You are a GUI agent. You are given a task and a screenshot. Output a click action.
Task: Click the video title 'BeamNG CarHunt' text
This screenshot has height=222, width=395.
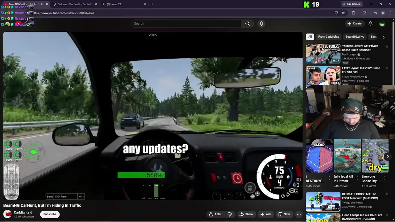tap(42, 205)
